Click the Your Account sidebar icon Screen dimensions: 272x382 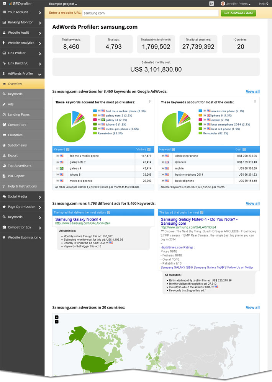click(x=4, y=12)
